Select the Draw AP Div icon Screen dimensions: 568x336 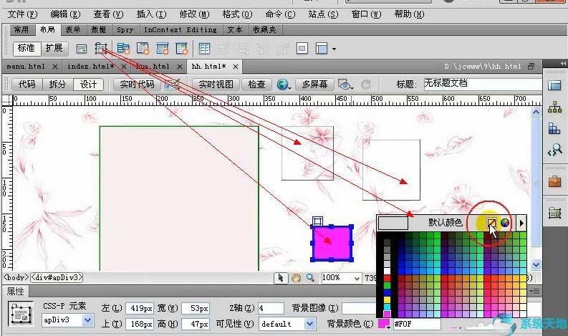click(101, 48)
